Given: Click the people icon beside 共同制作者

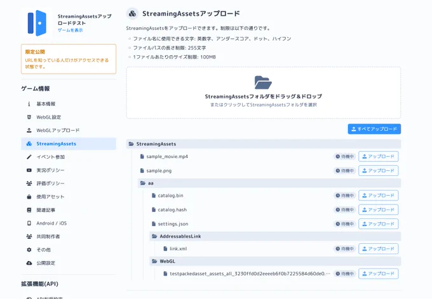Looking at the screenshot, I should tap(29, 236).
